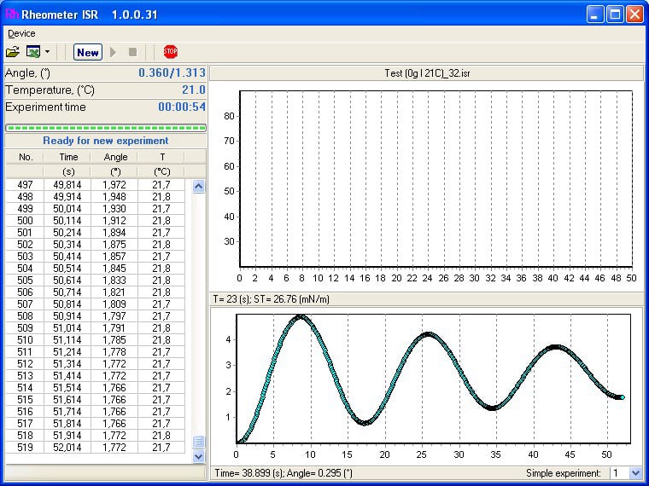The image size is (649, 486).
Task: Close the Rheometer ISR window
Action: pyautogui.click(x=634, y=14)
